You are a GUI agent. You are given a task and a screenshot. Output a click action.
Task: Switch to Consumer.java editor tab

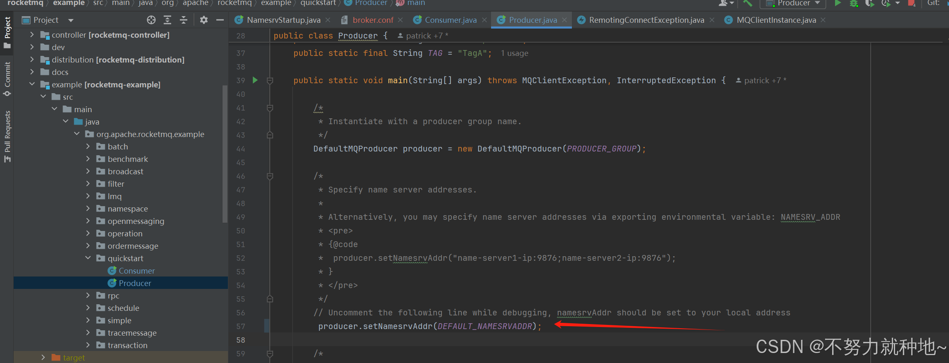click(x=450, y=20)
